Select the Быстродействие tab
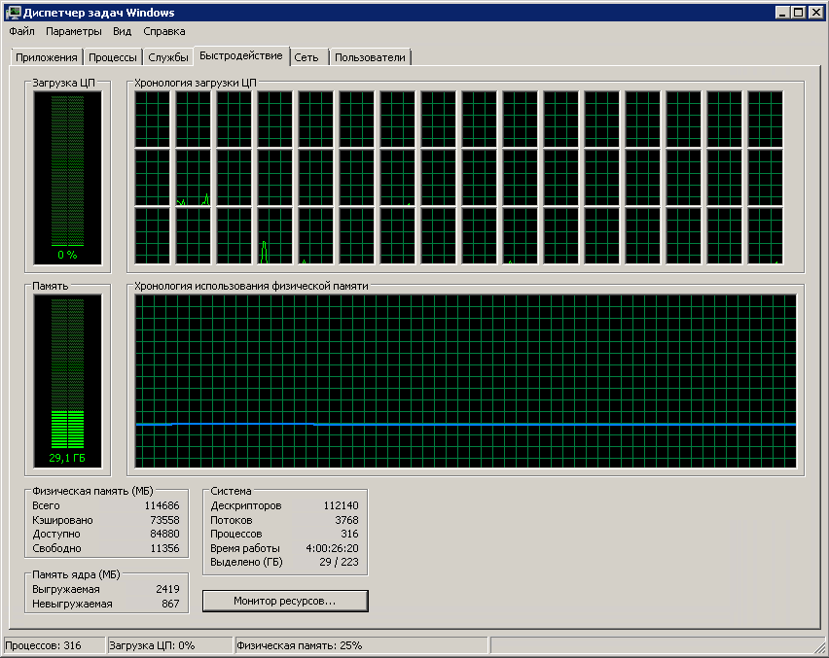Screen dimensions: 829x658 click(x=241, y=56)
